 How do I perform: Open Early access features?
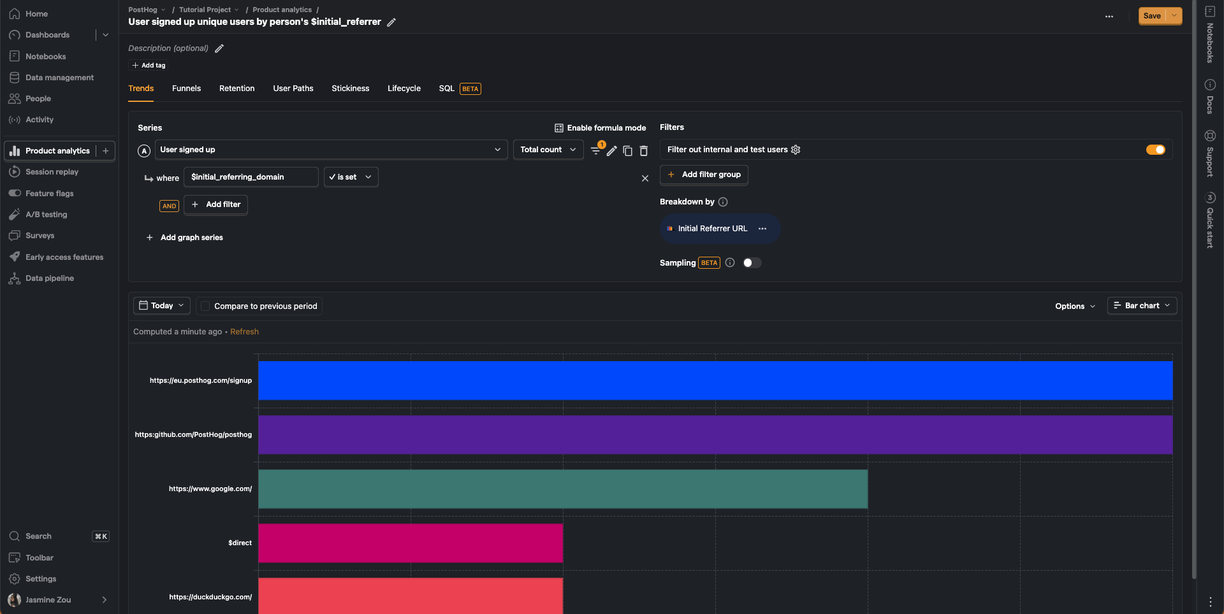(x=64, y=257)
